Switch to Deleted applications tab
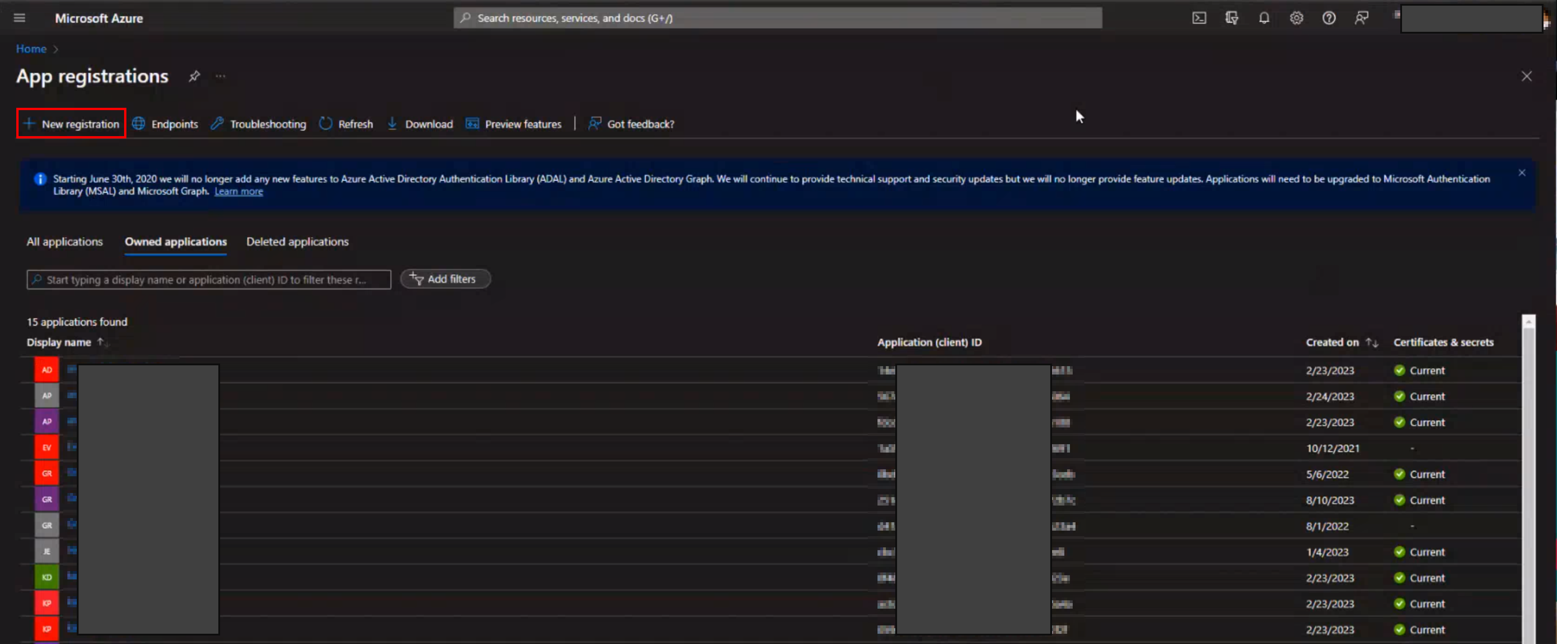The width and height of the screenshot is (1557, 644). pyautogui.click(x=297, y=242)
